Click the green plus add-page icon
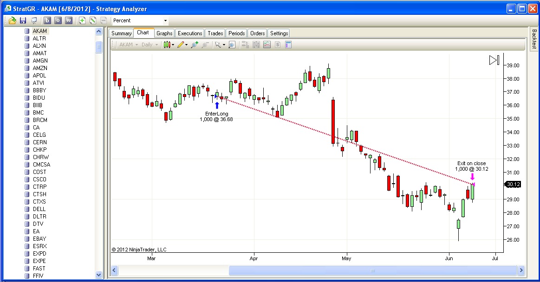The image size is (540, 282). (82, 20)
